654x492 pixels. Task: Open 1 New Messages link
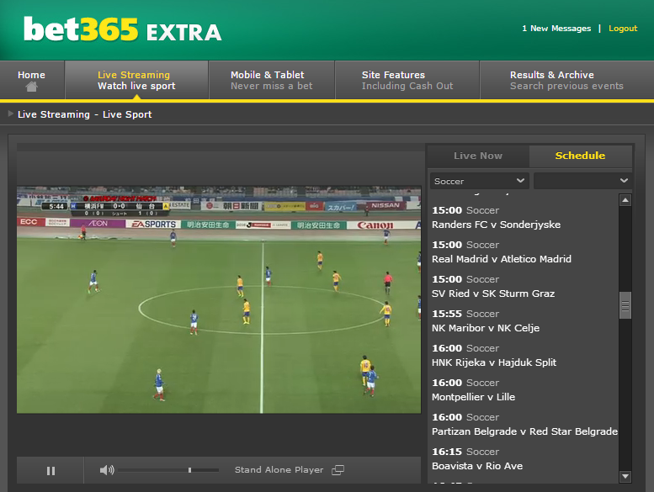pos(556,29)
